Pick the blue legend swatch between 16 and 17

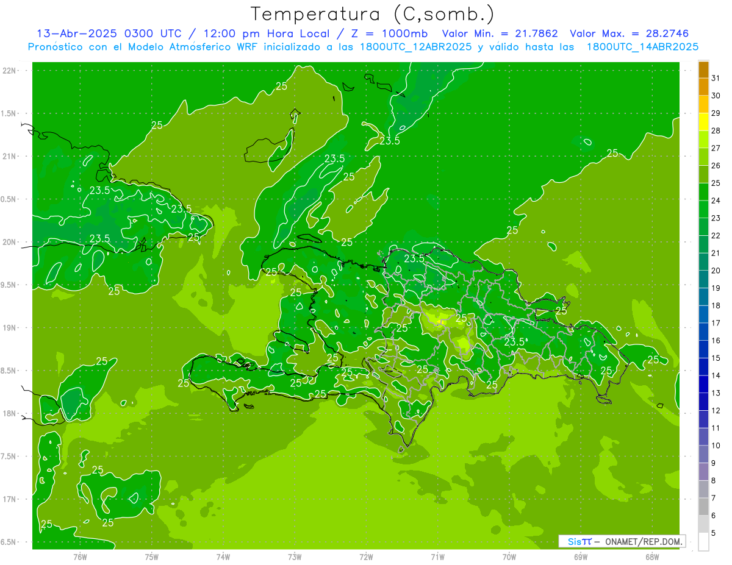pyautogui.click(x=703, y=332)
